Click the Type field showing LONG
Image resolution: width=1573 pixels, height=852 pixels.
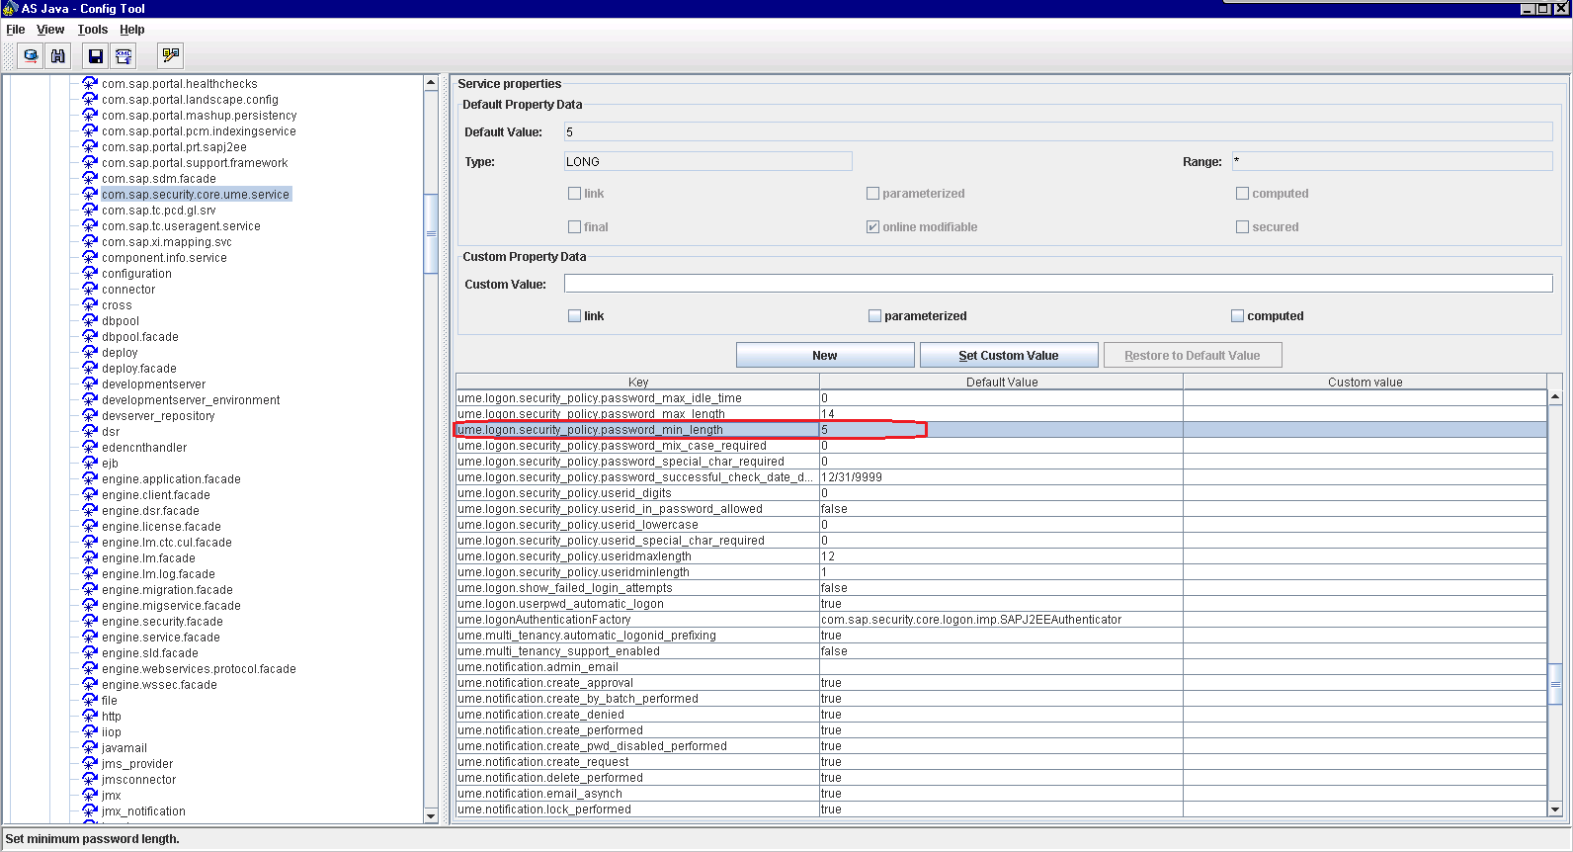pyautogui.click(x=707, y=161)
